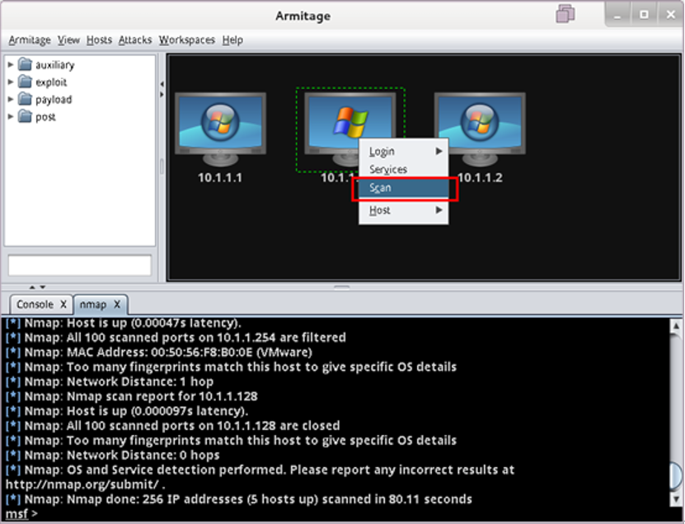The image size is (685, 524).
Task: Expand the auxiliary module tree node
Action: (x=11, y=64)
